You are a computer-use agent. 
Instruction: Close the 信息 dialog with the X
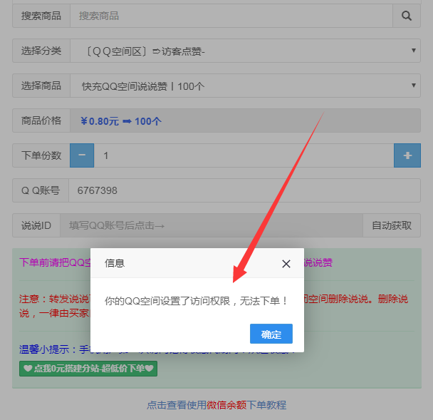286,264
